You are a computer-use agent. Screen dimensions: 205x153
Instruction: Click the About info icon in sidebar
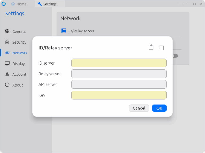(7, 85)
